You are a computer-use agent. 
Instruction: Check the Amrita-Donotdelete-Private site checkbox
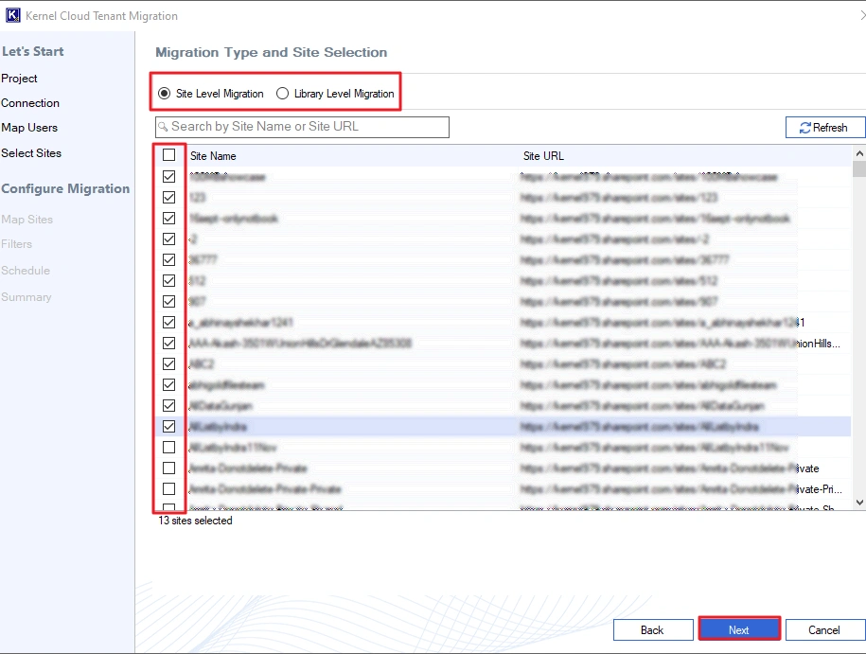click(168, 468)
